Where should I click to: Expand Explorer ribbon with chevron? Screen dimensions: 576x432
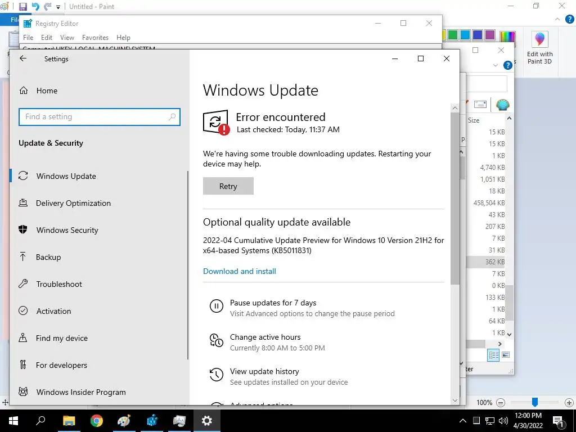(496, 65)
